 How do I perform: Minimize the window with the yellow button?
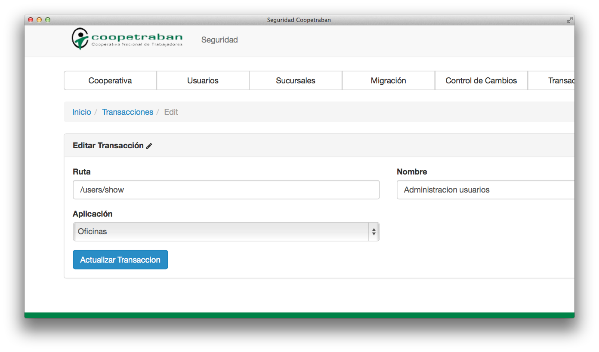click(39, 20)
